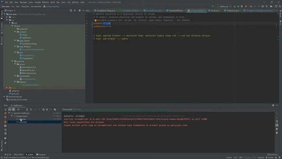Click the Dump Threads camera icon in Run panel
The image size is (282, 159).
coord(5,126)
